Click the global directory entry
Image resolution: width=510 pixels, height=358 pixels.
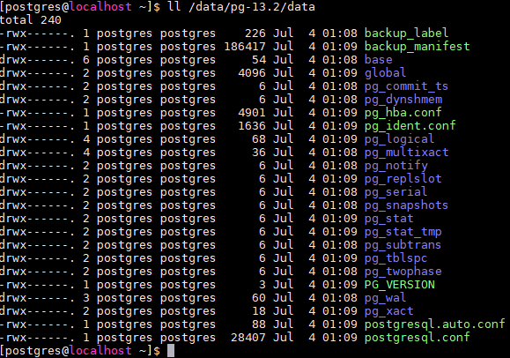tap(385, 73)
